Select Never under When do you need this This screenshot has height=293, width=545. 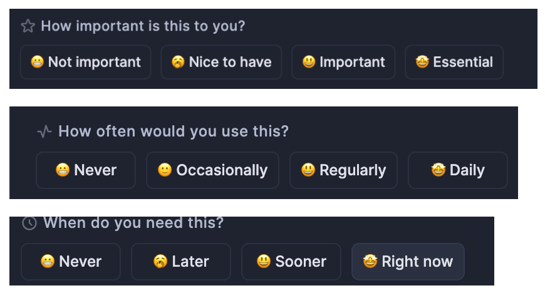(x=71, y=262)
